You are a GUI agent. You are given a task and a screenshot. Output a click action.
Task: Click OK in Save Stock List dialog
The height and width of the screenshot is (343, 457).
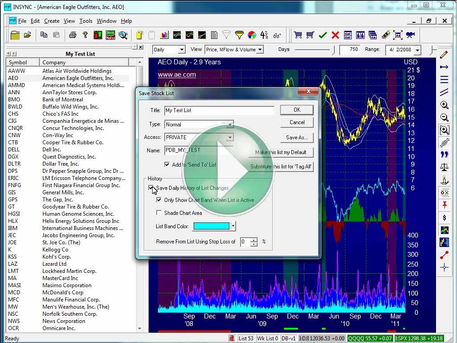[297, 110]
